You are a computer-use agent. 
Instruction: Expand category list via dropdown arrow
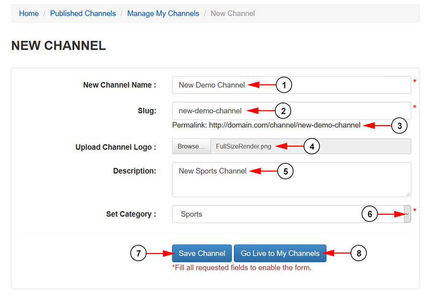tap(408, 214)
